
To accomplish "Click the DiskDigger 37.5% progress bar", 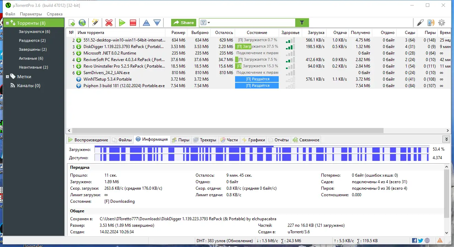I will click(257, 47).
